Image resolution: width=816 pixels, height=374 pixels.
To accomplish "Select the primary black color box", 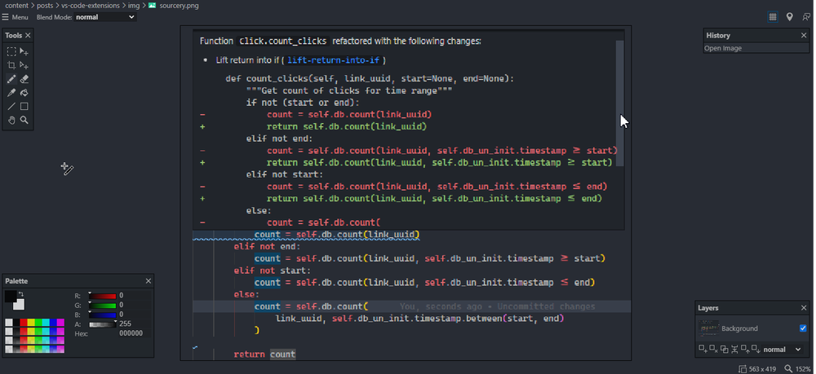I will tap(11, 296).
